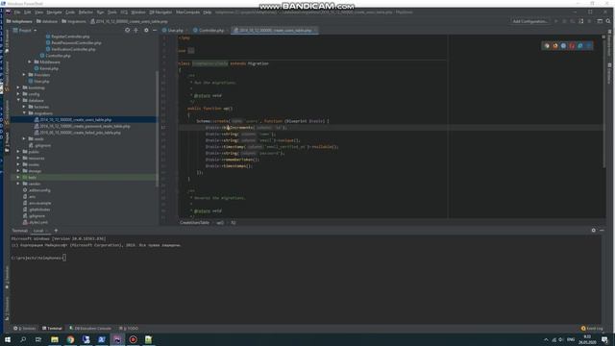Open the File menu
Screen dimensions: 615x346
17,12
